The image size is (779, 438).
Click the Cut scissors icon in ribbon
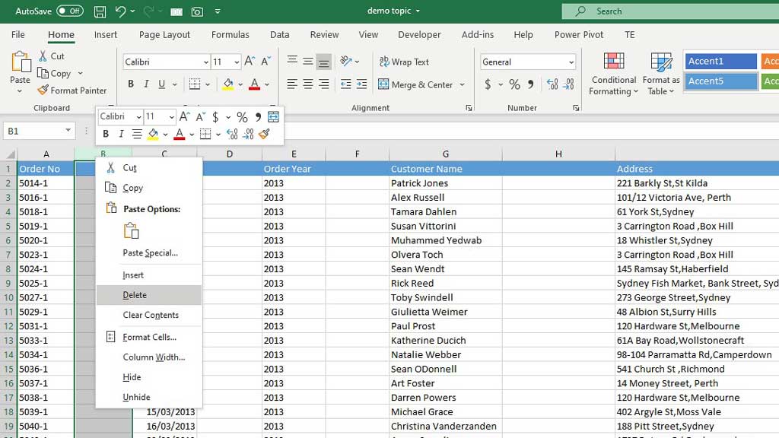tap(43, 56)
